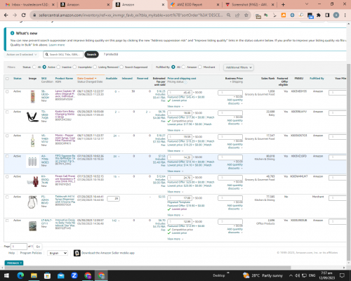
Task: Click the browser forward arrow
Action: (x=15, y=15)
